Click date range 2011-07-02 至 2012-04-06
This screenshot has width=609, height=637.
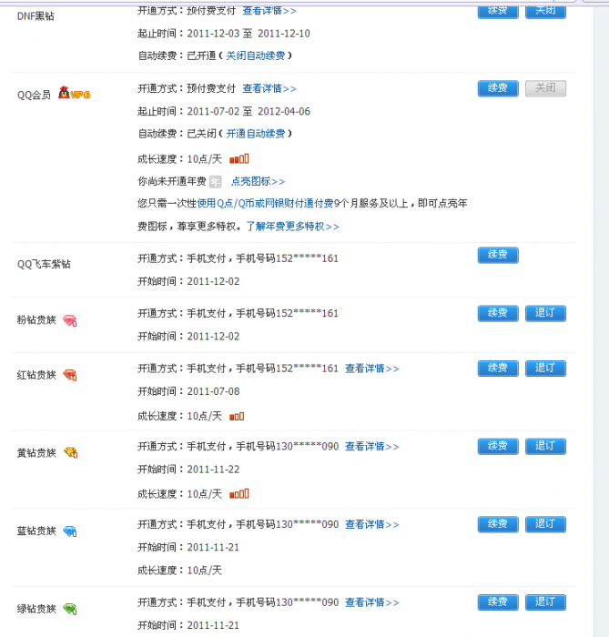(x=249, y=111)
